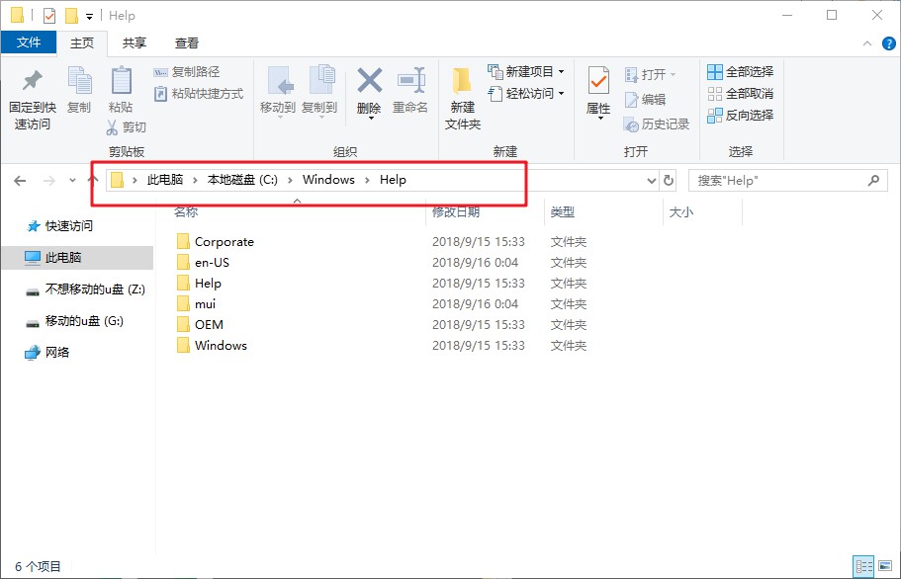Click the Paste clipboard icon
The height and width of the screenshot is (579, 901).
point(121,82)
